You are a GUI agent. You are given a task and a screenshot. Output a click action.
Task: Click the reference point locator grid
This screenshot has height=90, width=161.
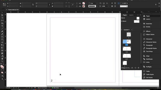click(x=5, y=4)
